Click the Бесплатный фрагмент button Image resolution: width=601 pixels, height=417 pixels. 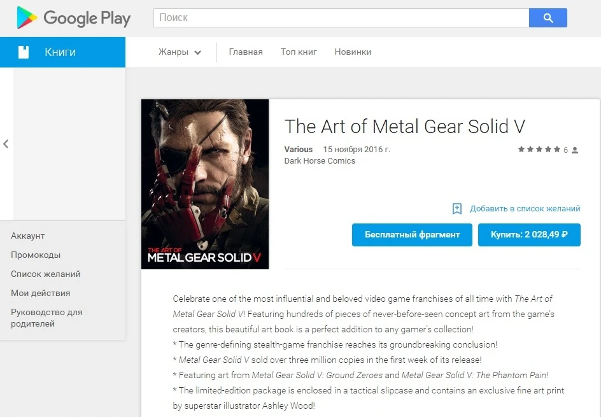(411, 234)
